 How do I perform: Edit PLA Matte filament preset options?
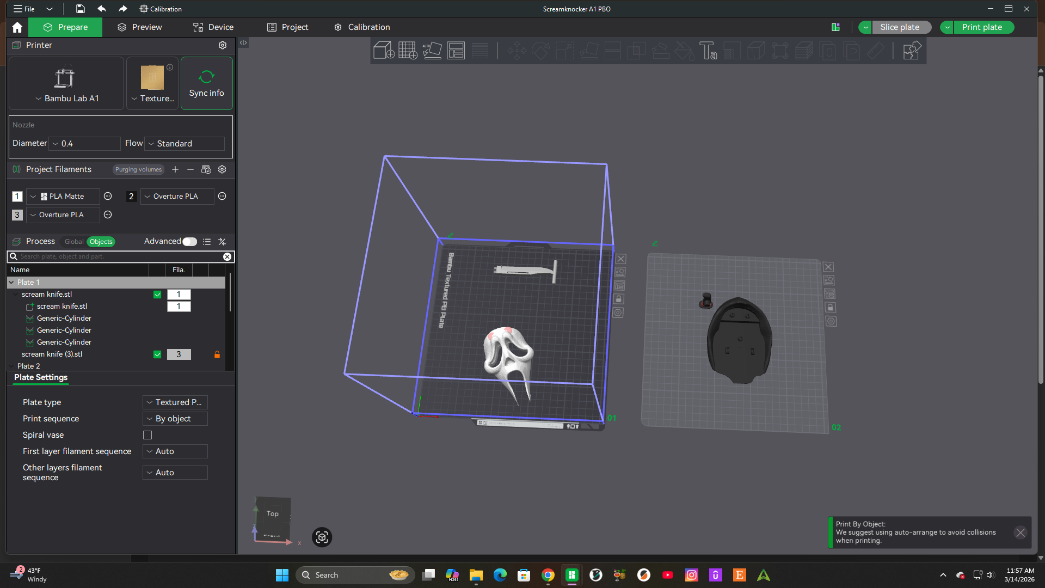click(108, 196)
